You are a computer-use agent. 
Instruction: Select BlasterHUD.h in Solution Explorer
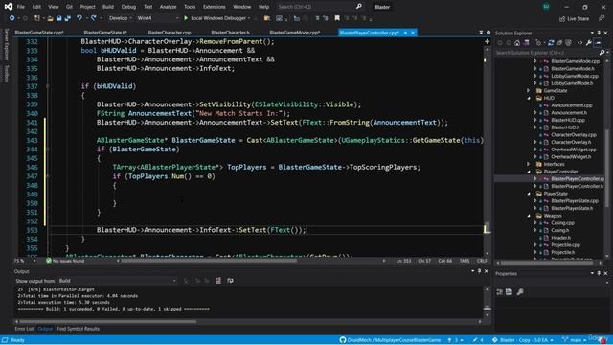[565, 127]
